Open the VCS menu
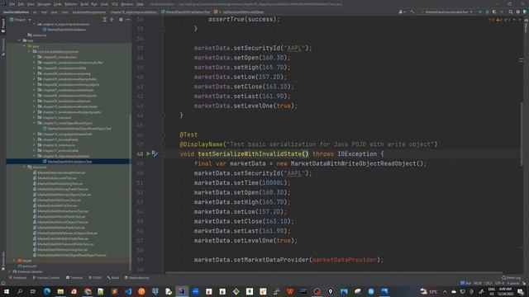Viewport: 529px width, 297px height. [115, 4]
